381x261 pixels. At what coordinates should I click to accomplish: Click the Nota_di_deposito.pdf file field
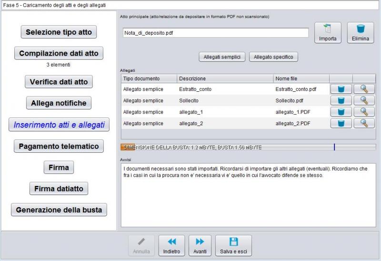pyautogui.click(x=216, y=33)
